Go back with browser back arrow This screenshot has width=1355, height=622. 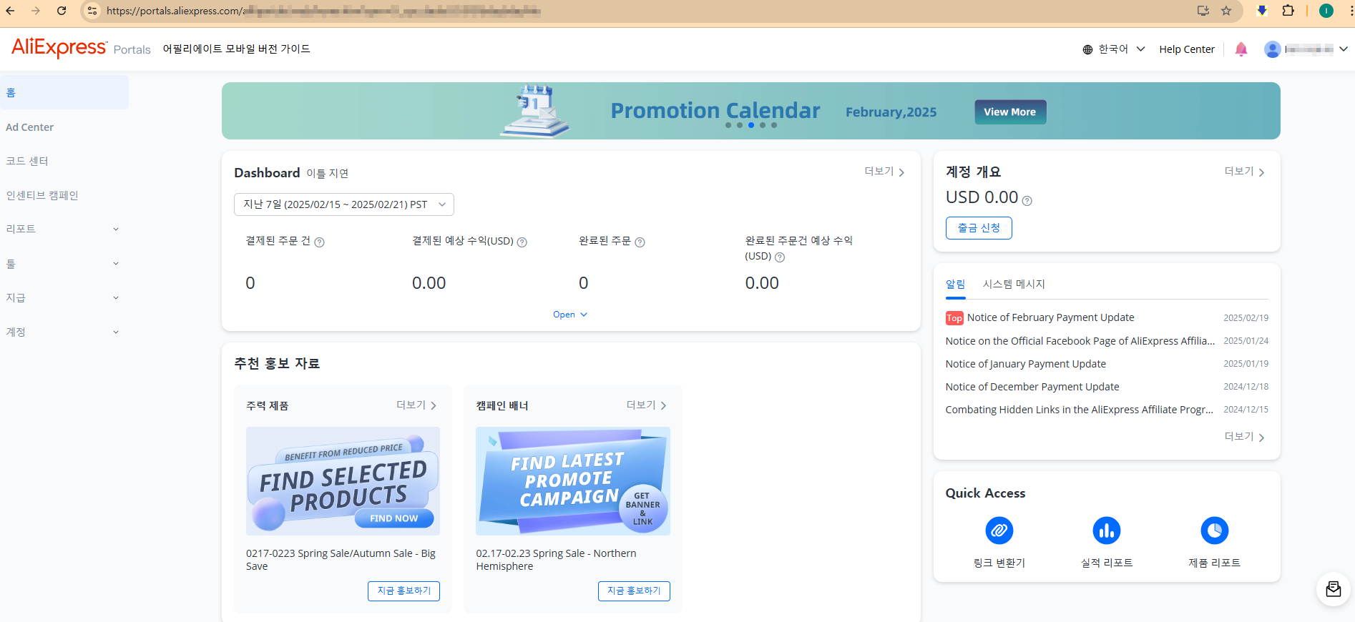point(10,11)
